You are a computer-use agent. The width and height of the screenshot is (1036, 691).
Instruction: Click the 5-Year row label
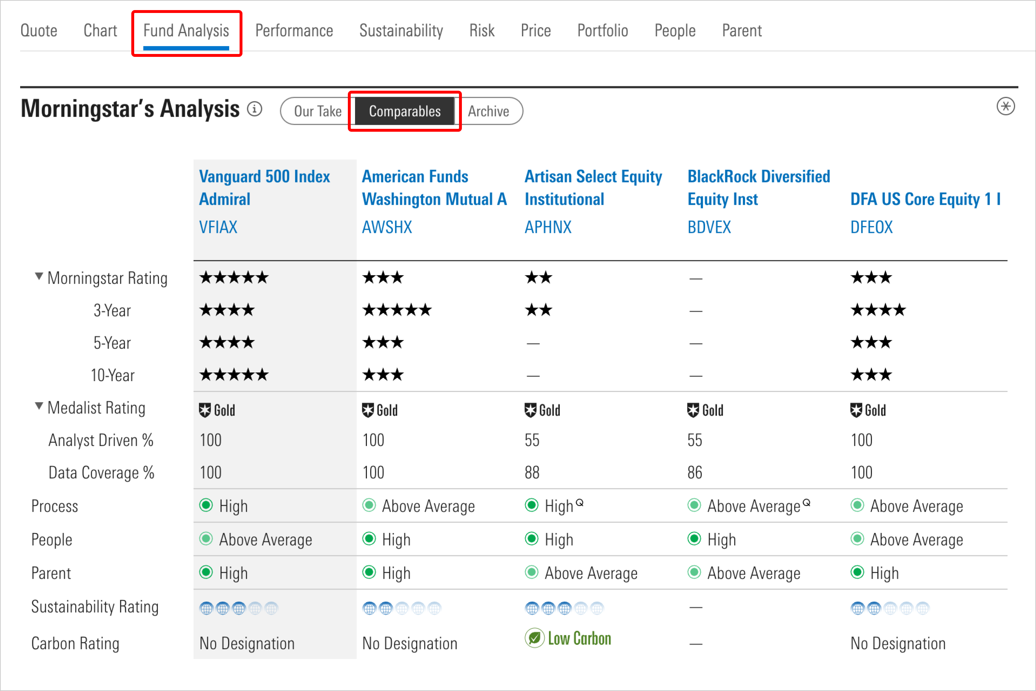pos(112,343)
